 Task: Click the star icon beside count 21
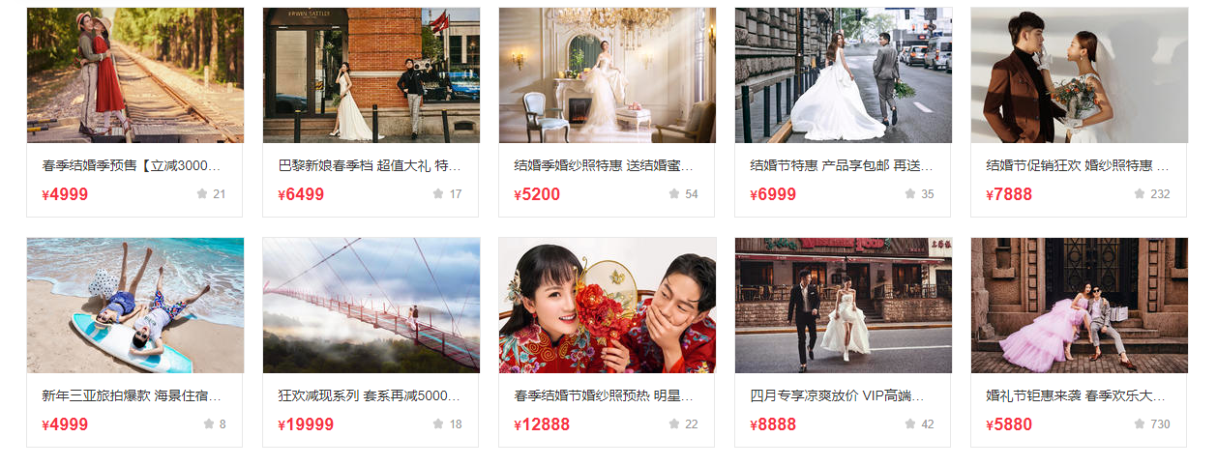coord(202,194)
